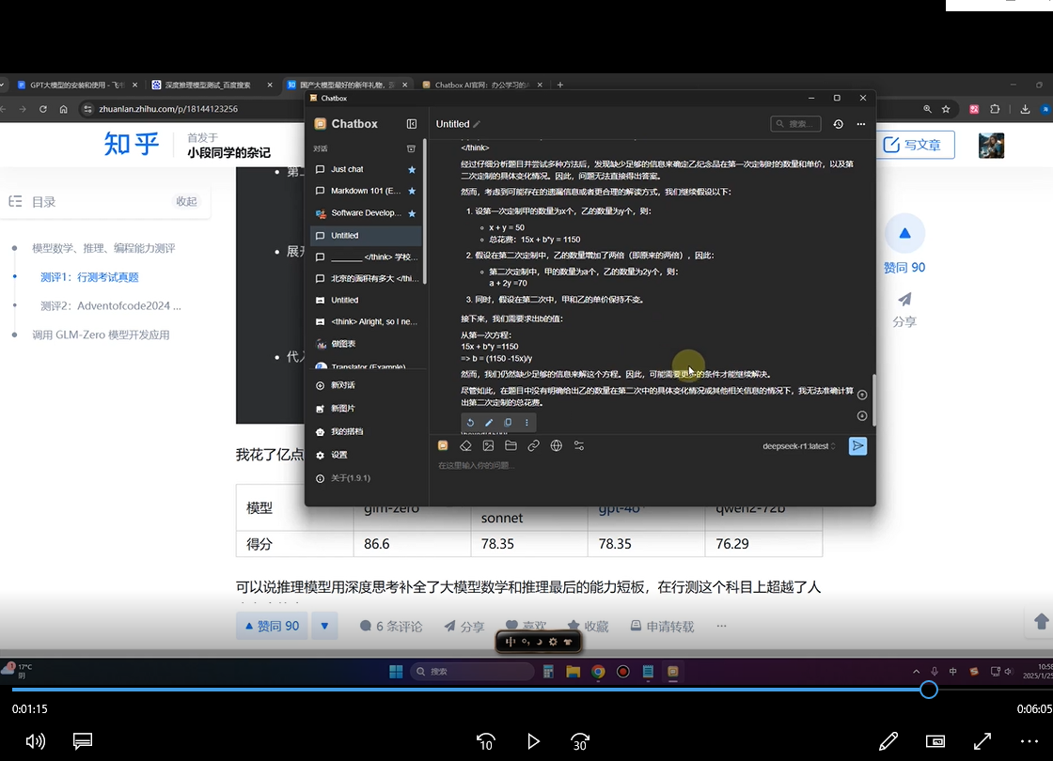Click video progress slider handle

pos(929,690)
